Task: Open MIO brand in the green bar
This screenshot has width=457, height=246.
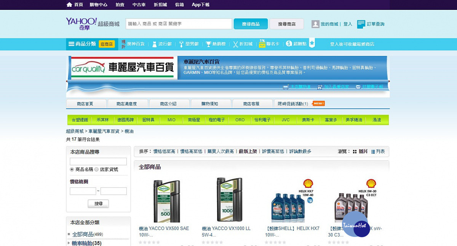Action: click(x=171, y=120)
